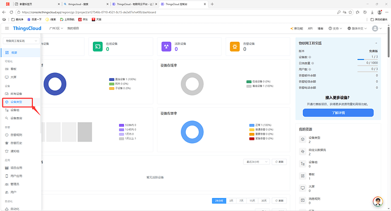Open the 简体中文 language dropdown
Screen dimensions: 391x211
click(357, 29)
